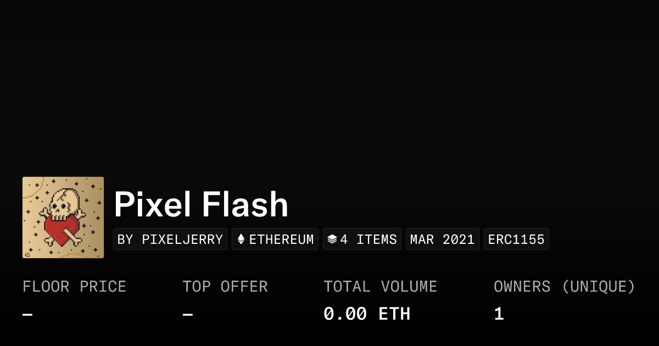
Task: Click the Ethereum diamond icon
Action: (x=241, y=239)
